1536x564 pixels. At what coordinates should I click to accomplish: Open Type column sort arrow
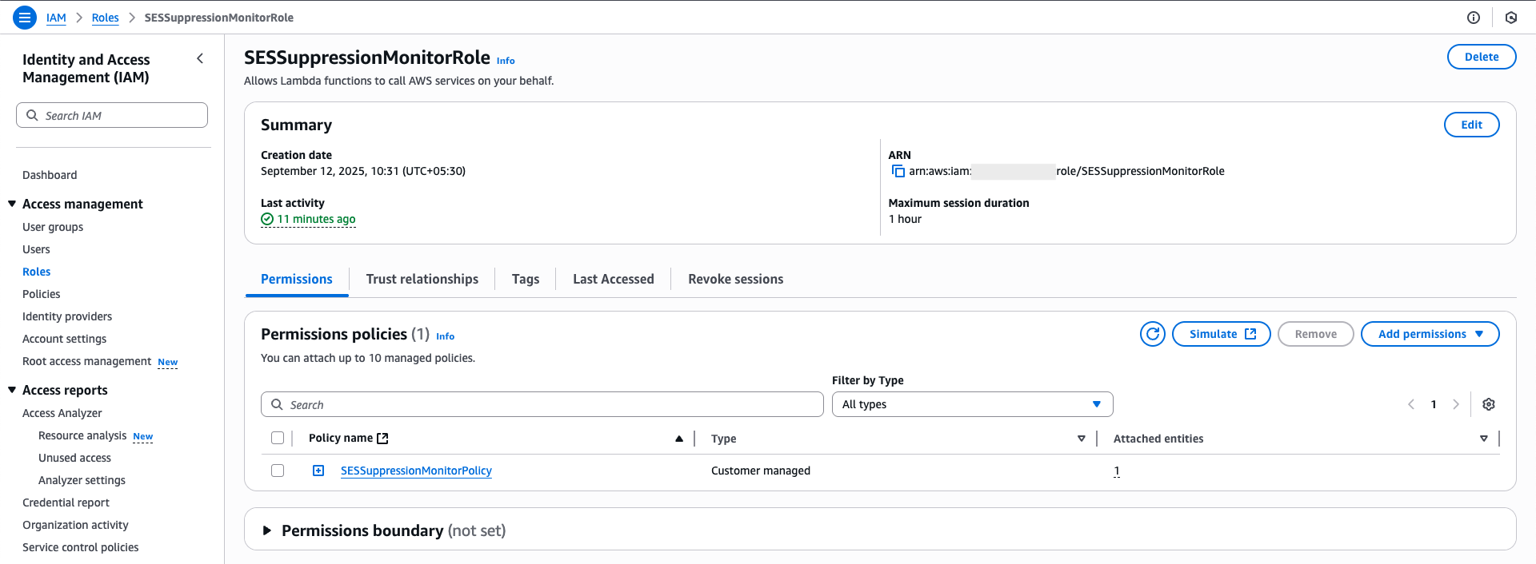click(1082, 439)
